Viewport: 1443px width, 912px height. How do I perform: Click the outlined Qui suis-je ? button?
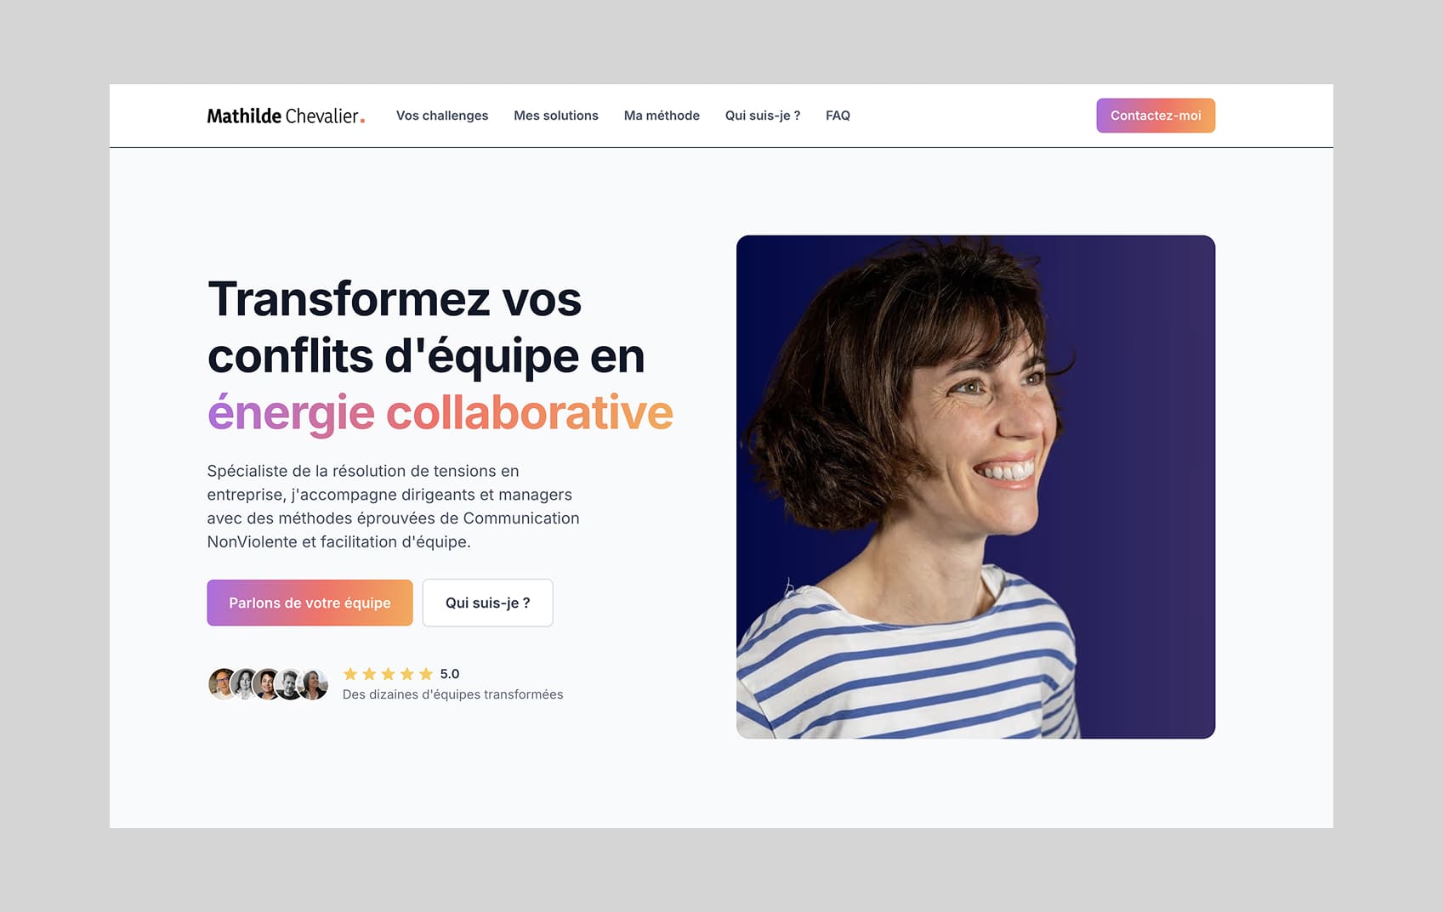pyautogui.click(x=488, y=603)
